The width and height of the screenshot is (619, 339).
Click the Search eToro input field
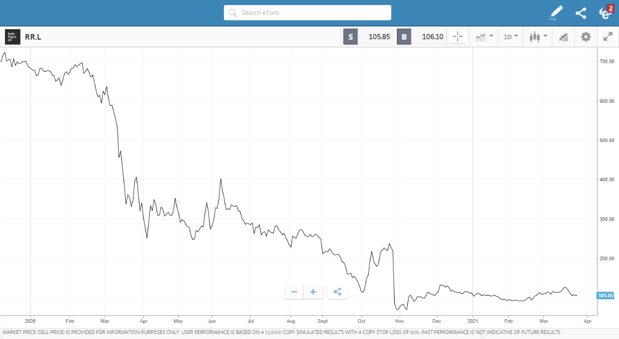click(307, 13)
